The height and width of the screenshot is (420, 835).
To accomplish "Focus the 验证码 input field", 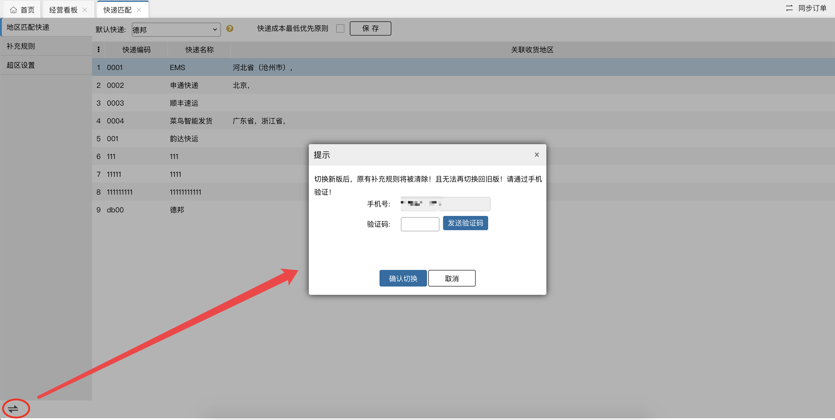I will [x=420, y=224].
